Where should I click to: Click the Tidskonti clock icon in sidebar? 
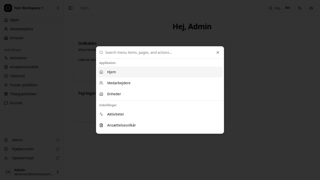[6, 76]
